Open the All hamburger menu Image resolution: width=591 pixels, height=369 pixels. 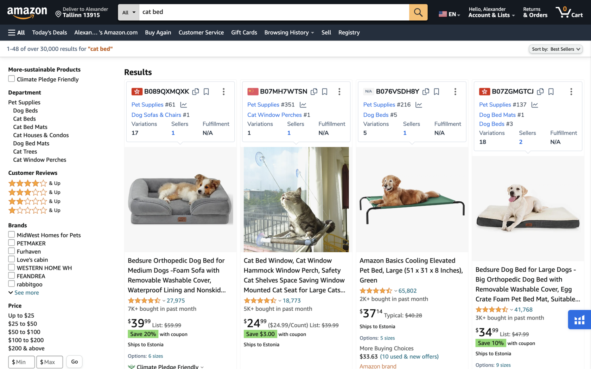17,33
